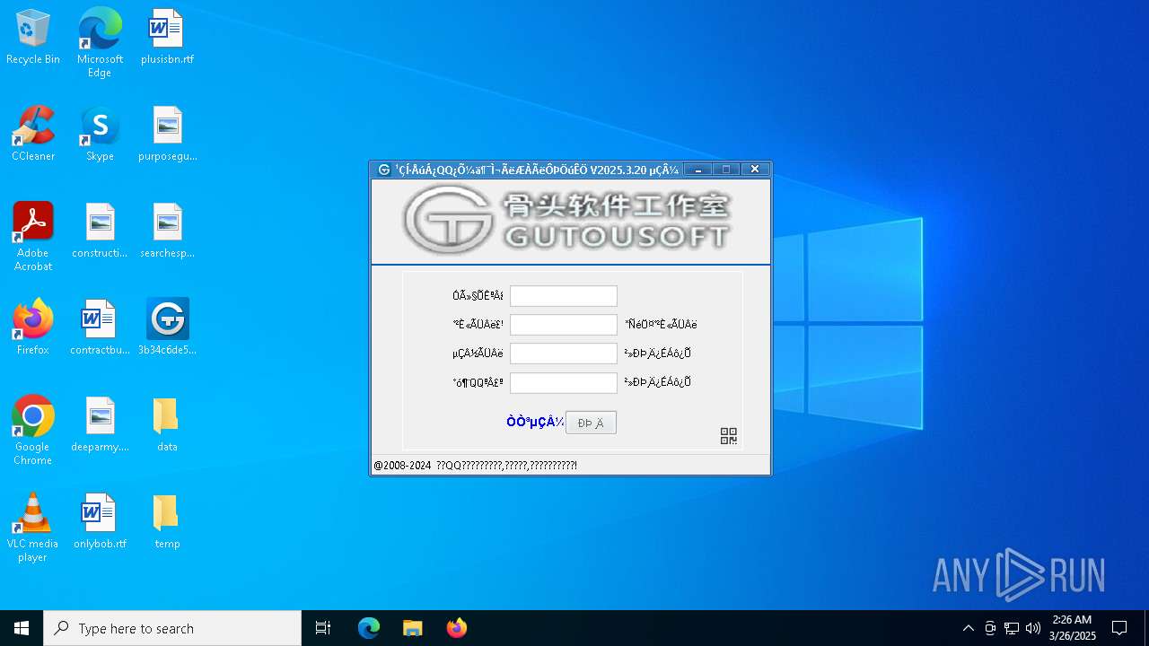Viewport: 1149px width, 646px height.
Task: Click the second input field in the dialog
Action: coord(564,325)
